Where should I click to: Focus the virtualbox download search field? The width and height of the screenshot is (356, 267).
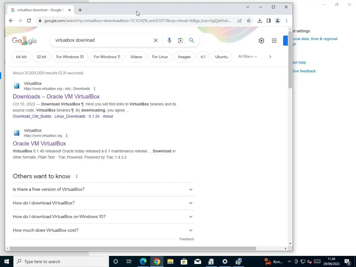pos(103,40)
